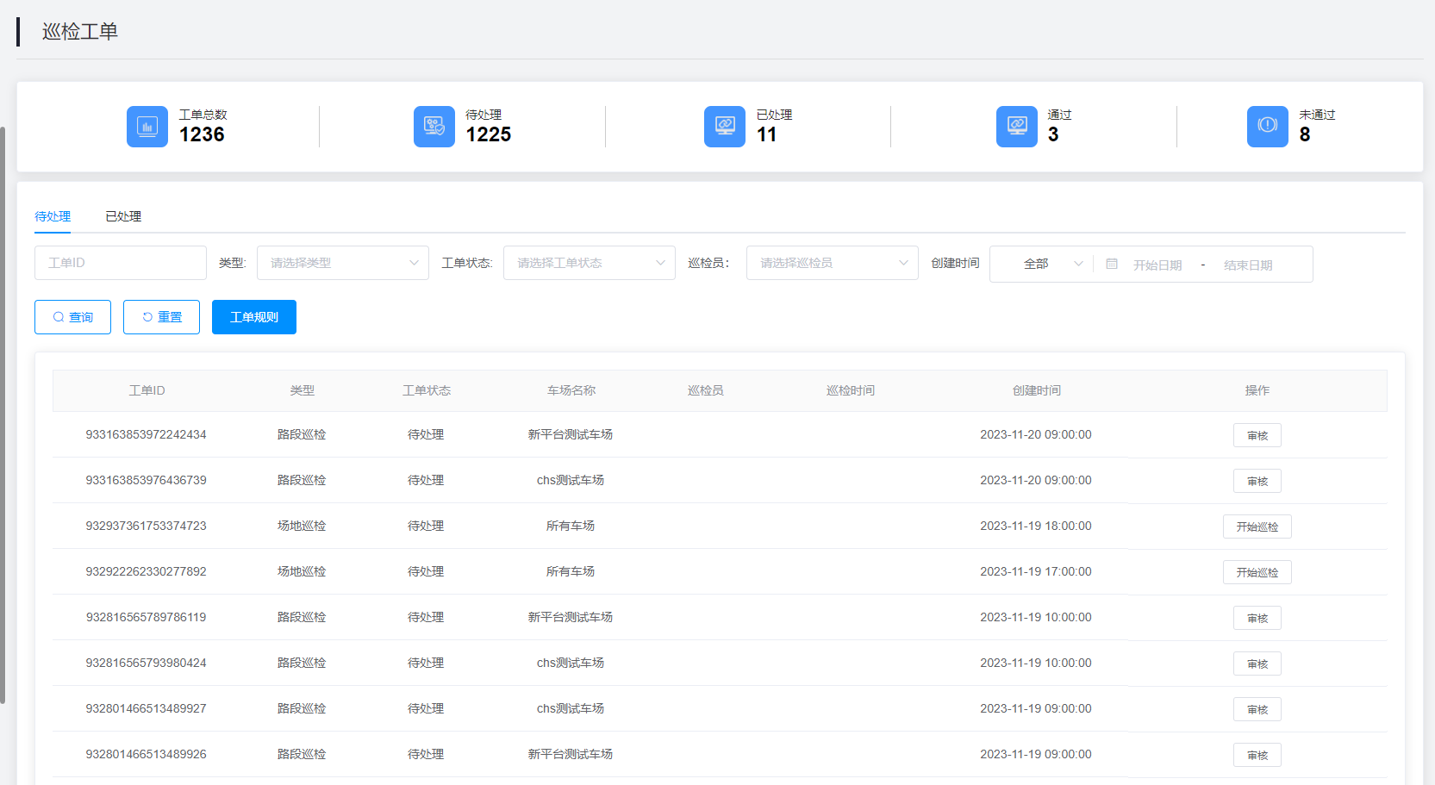Open the 请选择类型 dropdown
The height and width of the screenshot is (785, 1435).
[342, 263]
